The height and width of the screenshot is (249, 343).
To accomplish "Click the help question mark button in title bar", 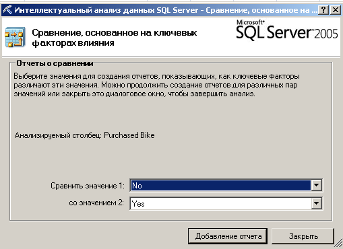I will tap(323, 10).
